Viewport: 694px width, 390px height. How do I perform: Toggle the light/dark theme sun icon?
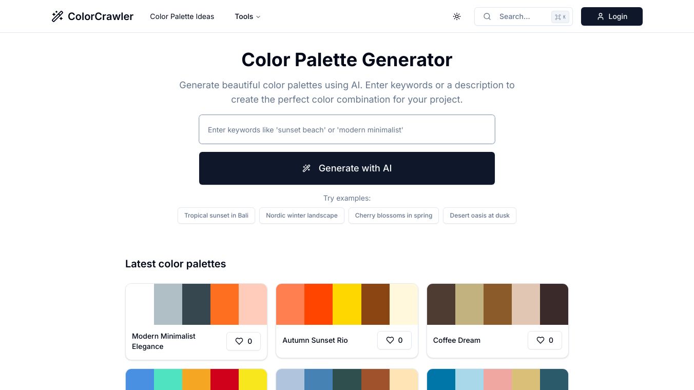[x=457, y=16]
